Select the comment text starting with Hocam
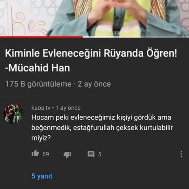This screenshot has width=189, height=189. pos(102,128)
